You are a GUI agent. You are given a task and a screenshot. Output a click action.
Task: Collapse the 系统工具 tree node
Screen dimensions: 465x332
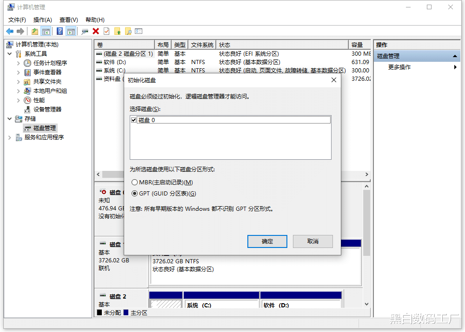(10, 53)
